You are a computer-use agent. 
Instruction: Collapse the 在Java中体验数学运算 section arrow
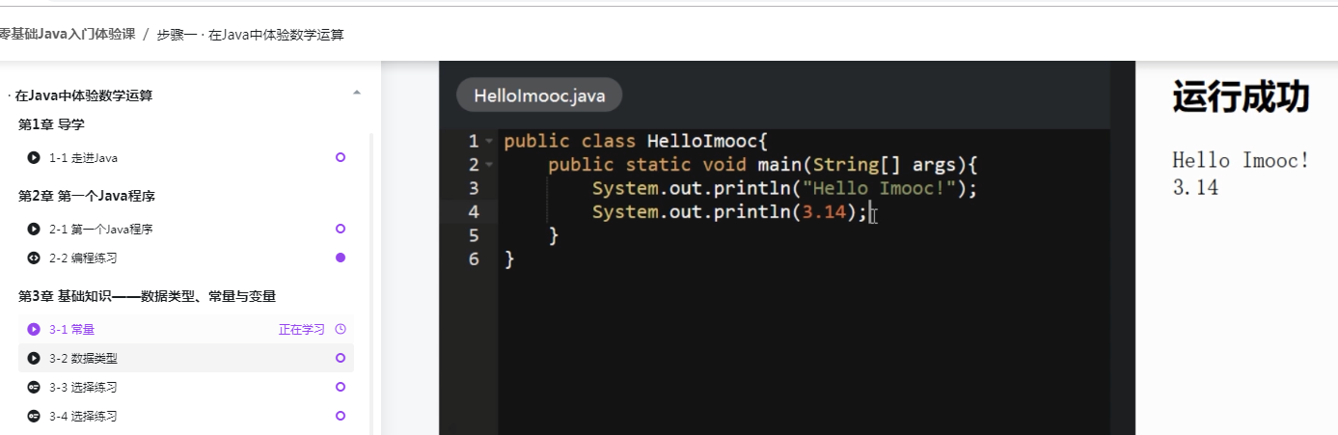pyautogui.click(x=357, y=93)
